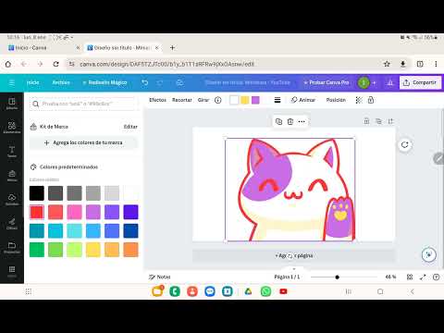Open the Dibujo drawing panel
The width and height of the screenshot is (444, 333).
(x=12, y=224)
